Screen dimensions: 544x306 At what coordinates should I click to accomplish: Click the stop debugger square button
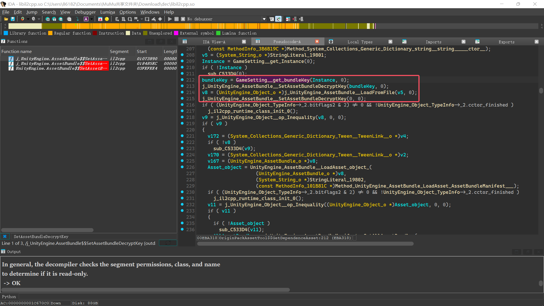(183, 19)
